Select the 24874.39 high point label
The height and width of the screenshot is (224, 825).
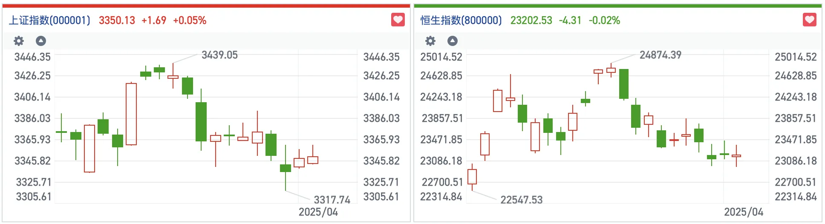tap(660, 55)
